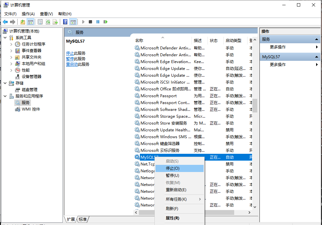Collapse the 存储 tree node
Viewport: 322px width, 225px height.
pos(5,83)
